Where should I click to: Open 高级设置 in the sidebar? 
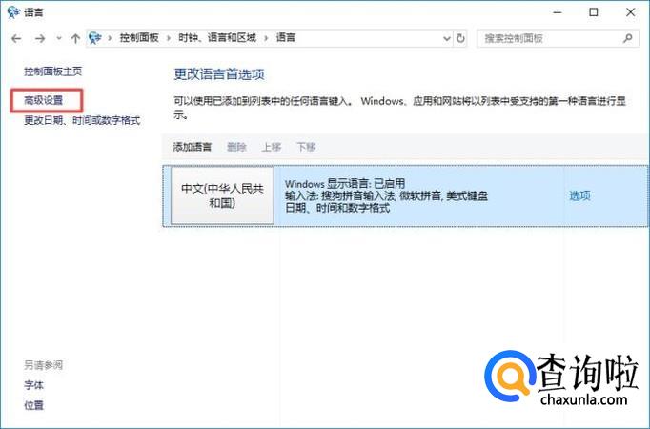pos(44,100)
